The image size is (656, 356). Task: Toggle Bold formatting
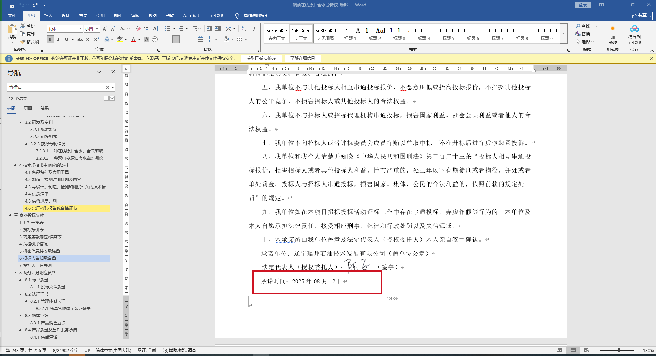tap(50, 39)
